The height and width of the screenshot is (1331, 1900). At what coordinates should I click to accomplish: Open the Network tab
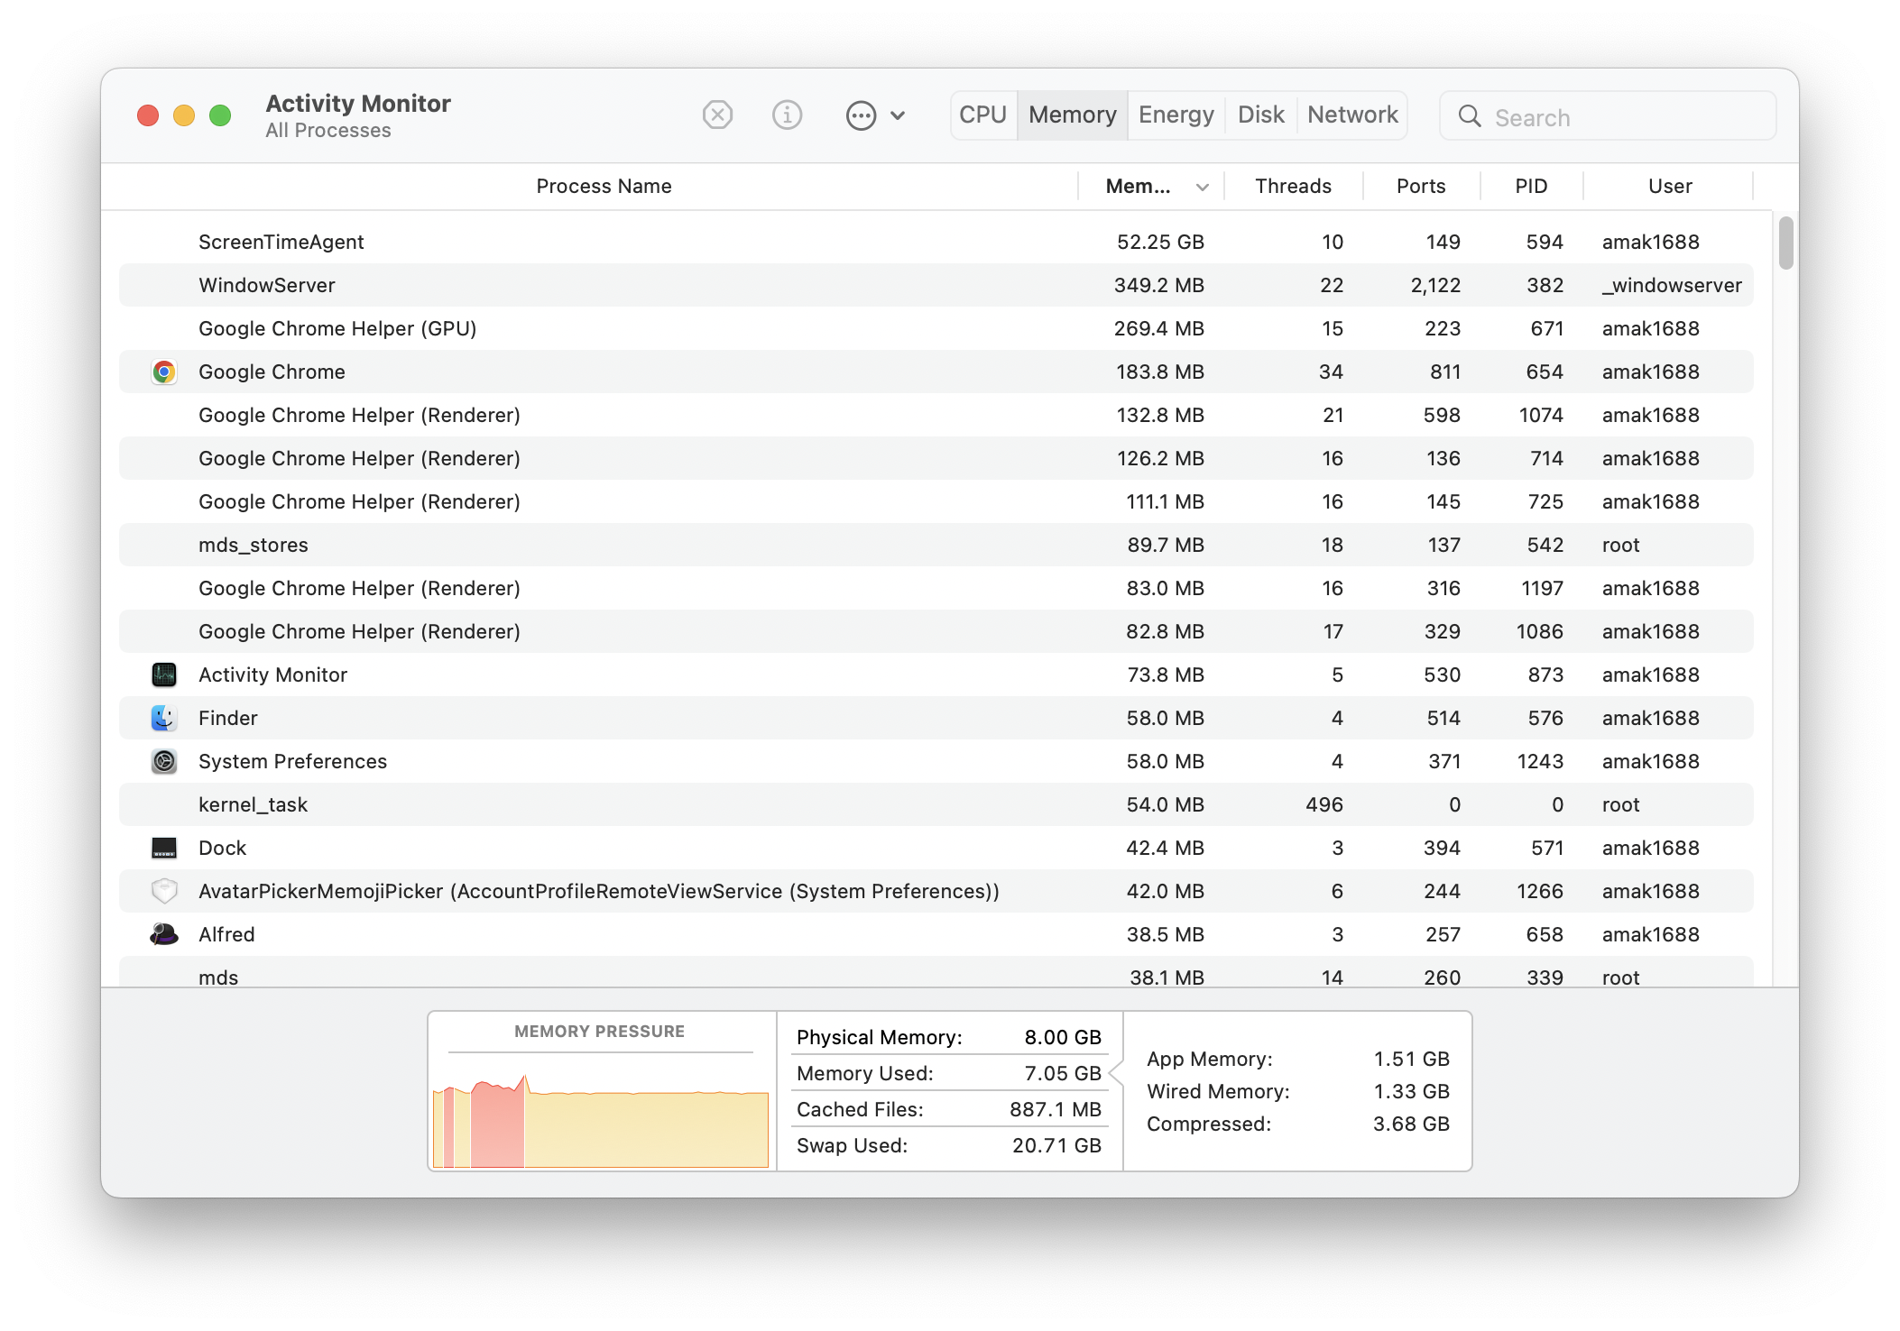[1351, 115]
